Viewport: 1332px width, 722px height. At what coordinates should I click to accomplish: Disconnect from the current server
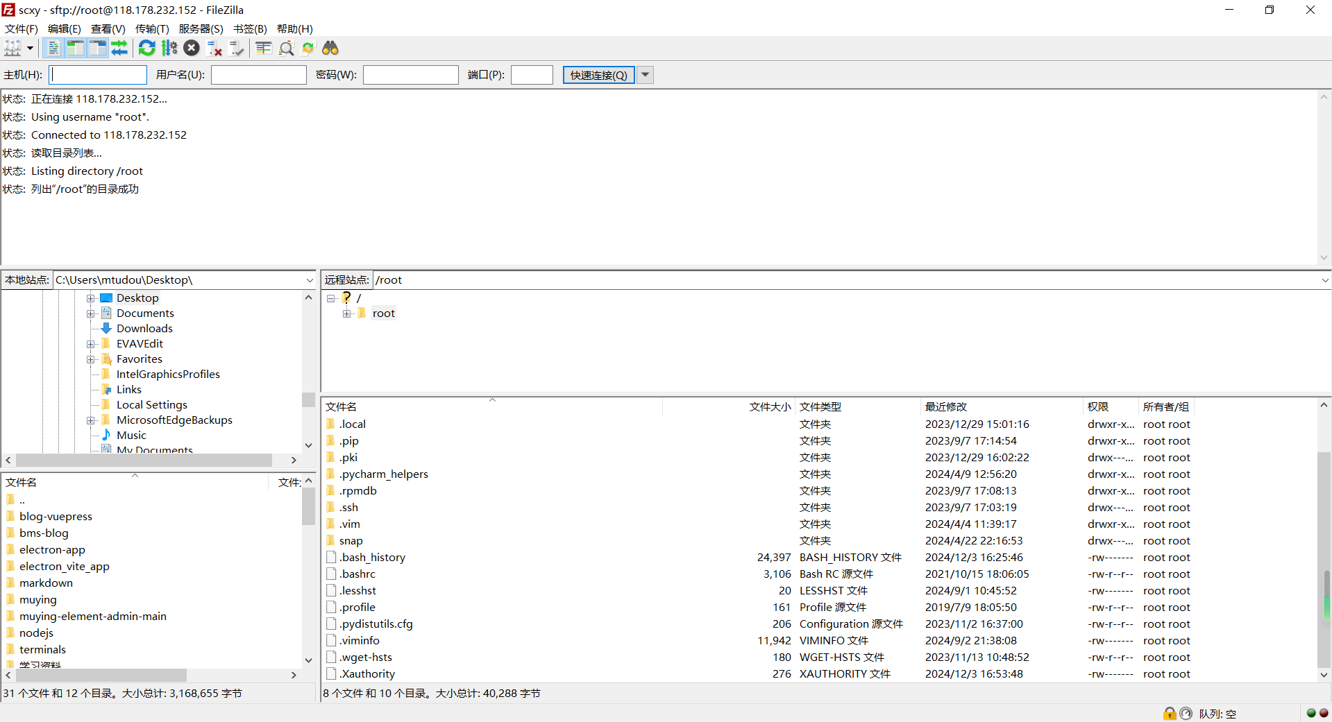tap(214, 48)
